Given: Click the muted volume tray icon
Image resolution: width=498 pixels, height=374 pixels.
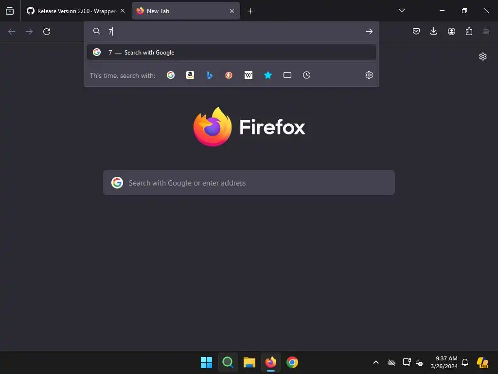Looking at the screenshot, I should click(419, 362).
